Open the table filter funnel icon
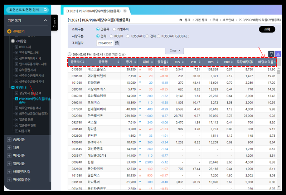 (x=271, y=54)
